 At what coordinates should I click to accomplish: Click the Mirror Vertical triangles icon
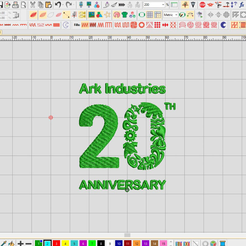218,15
